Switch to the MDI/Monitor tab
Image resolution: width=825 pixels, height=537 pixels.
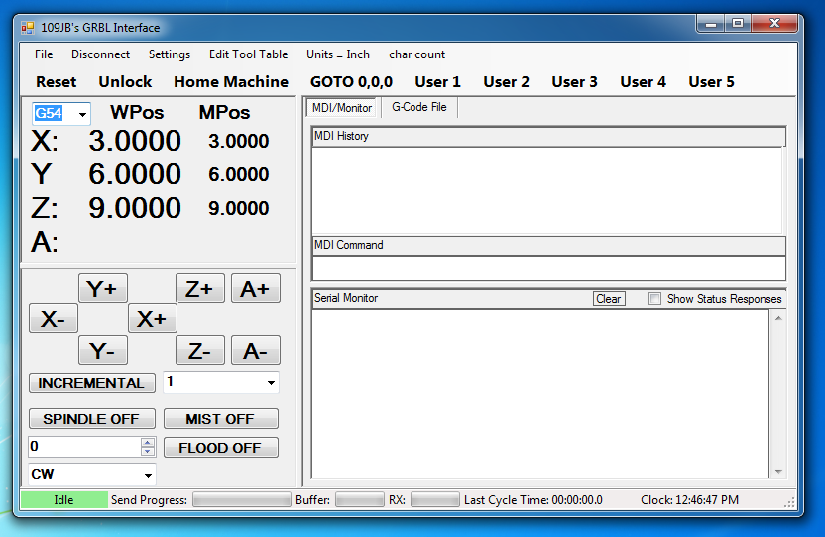click(342, 108)
